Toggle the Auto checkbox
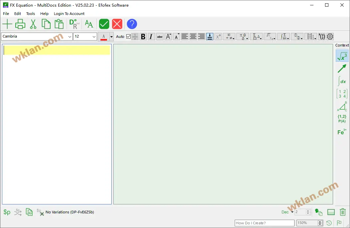The height and width of the screenshot is (228, 350). pyautogui.click(x=128, y=36)
